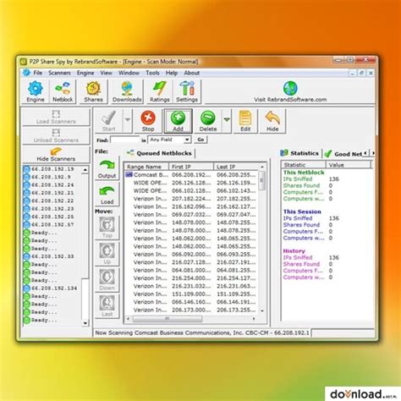Click netblock list vertical scrollbar thumb
Screen dimensions: 401x401
click(x=261, y=180)
